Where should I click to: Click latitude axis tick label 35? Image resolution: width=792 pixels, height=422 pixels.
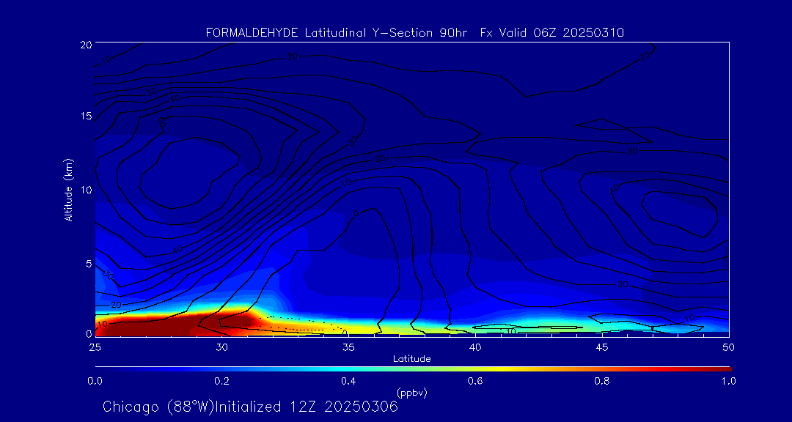[x=348, y=347]
